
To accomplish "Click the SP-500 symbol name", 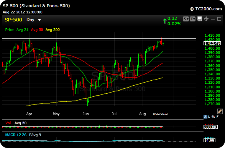I will tap(13, 20).
